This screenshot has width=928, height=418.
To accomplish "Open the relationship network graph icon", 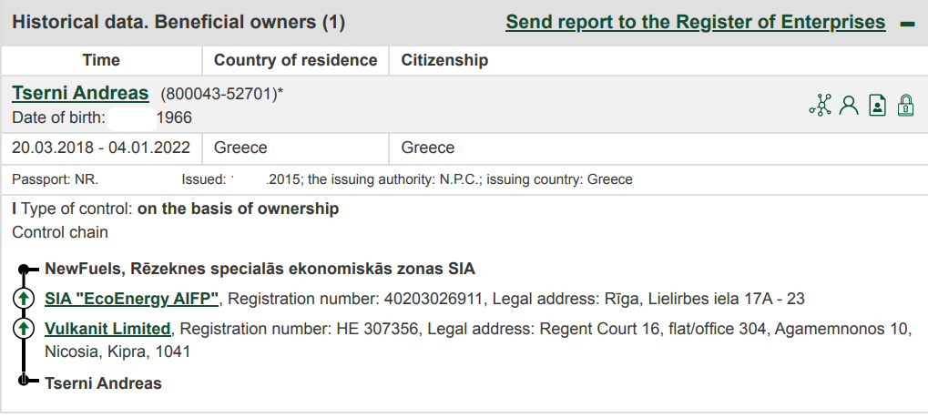I will point(821,106).
